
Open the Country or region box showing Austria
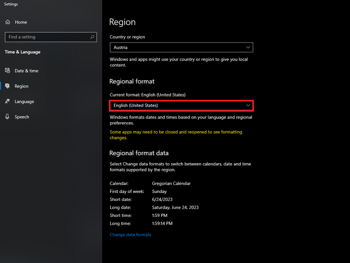click(178, 47)
